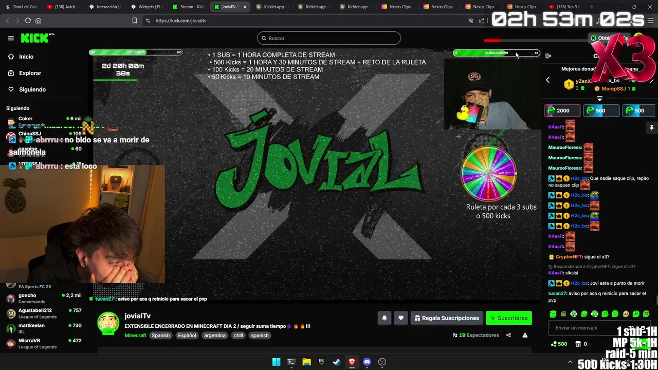658x370 pixels.
Task: Click the browser back button
Action: point(7,21)
